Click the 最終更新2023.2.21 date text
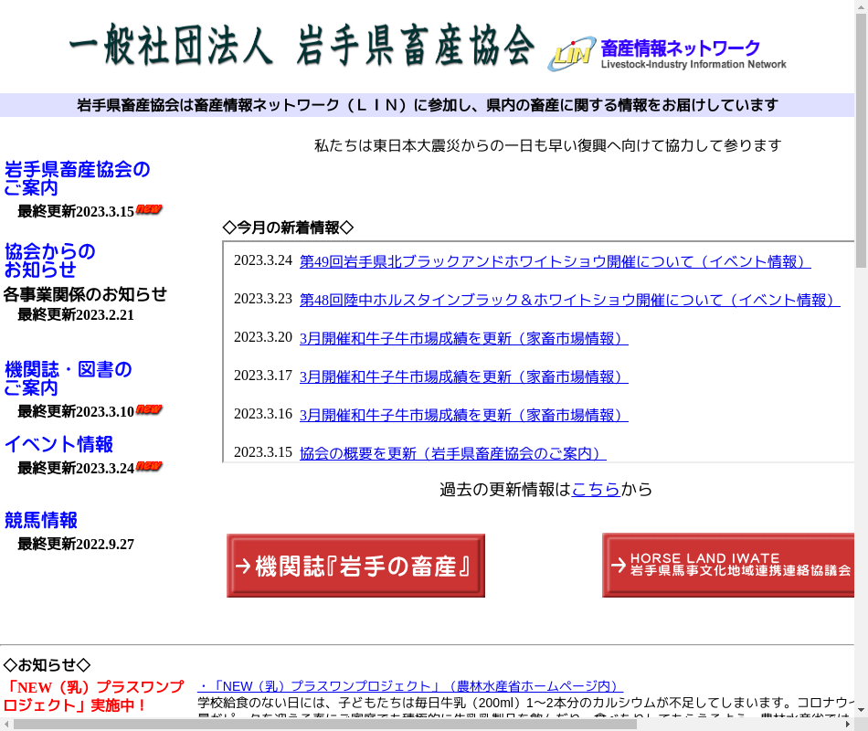This screenshot has width=868, height=731. pyautogui.click(x=76, y=314)
